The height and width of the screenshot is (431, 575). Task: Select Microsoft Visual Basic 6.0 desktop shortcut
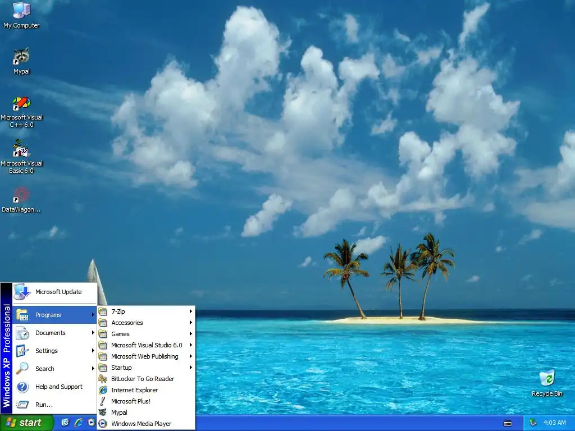(x=21, y=158)
